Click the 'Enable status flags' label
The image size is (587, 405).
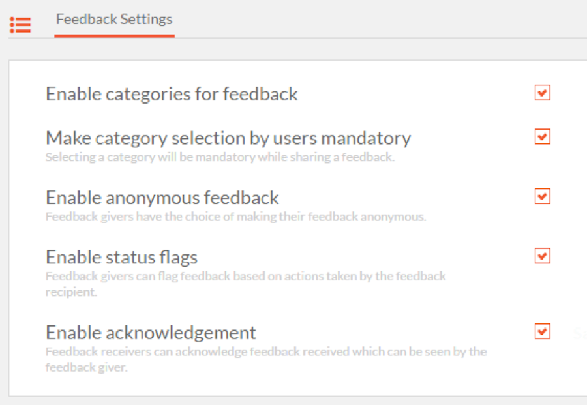(x=122, y=258)
